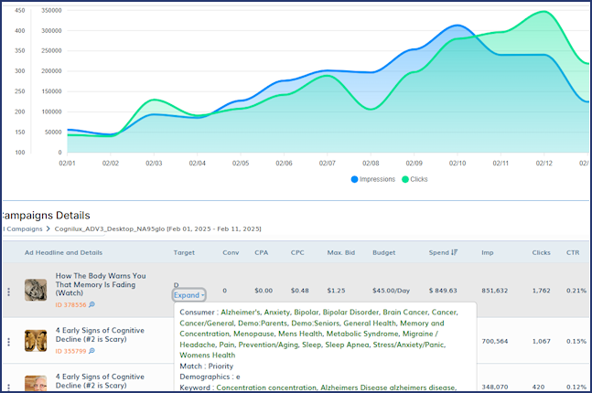Select budget value $45.00/Day
This screenshot has width=592, height=393.
pos(391,291)
